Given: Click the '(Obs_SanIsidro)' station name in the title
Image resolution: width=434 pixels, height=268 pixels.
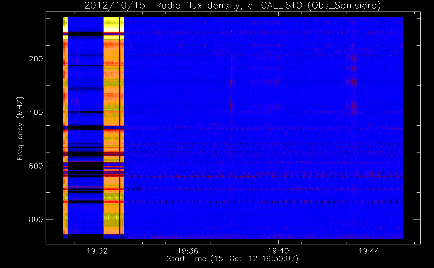Looking at the screenshot, I should pos(344,5).
